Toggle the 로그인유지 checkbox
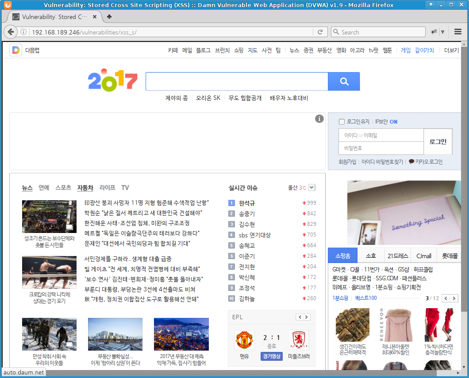The width and height of the screenshot is (469, 378). 342,122
